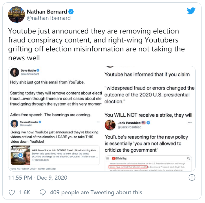Click Dave Rubin's profile picture

point(15,72)
